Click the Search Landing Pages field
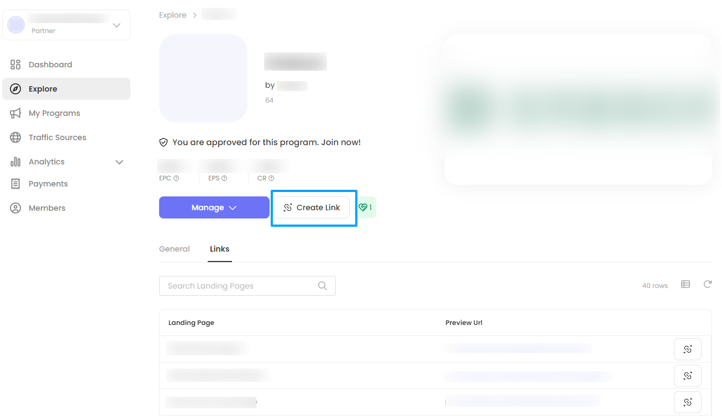The image size is (722, 416). (240, 286)
